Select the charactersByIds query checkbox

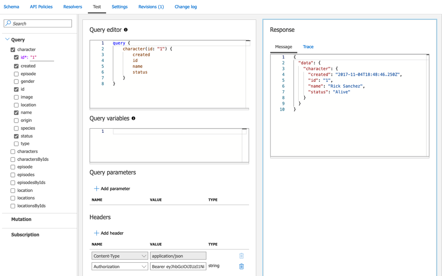point(13,160)
